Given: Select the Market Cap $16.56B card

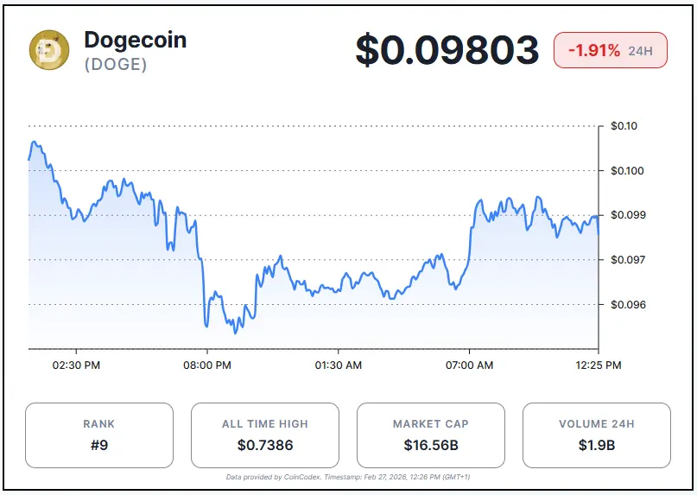Looking at the screenshot, I should click(x=430, y=435).
